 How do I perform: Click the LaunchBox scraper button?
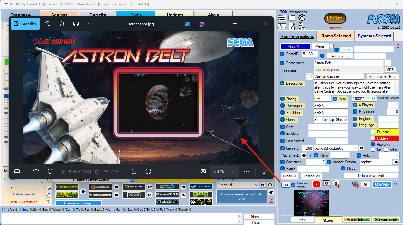click(x=100, y=187)
